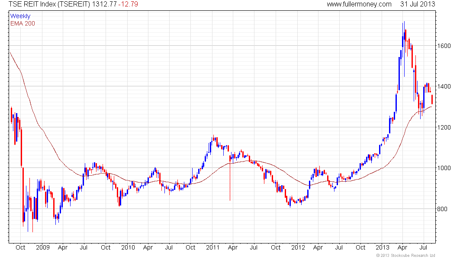
Task: Select the red EMA 200 legend label
Action: pos(23,23)
